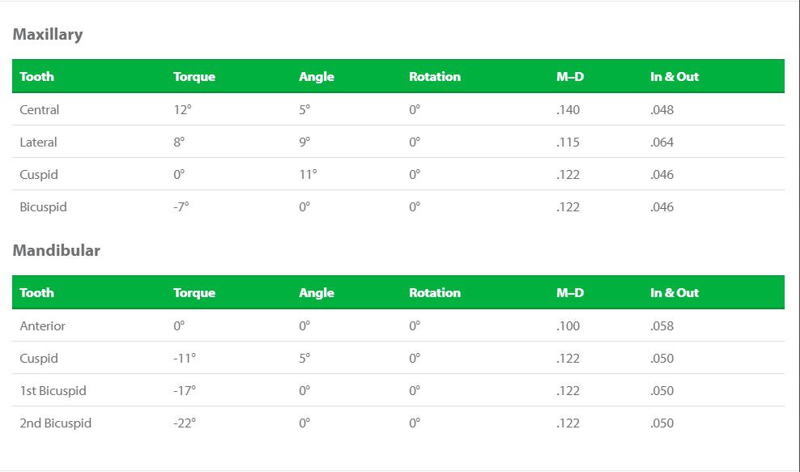Select the Maxillary Torque column header

194,77
